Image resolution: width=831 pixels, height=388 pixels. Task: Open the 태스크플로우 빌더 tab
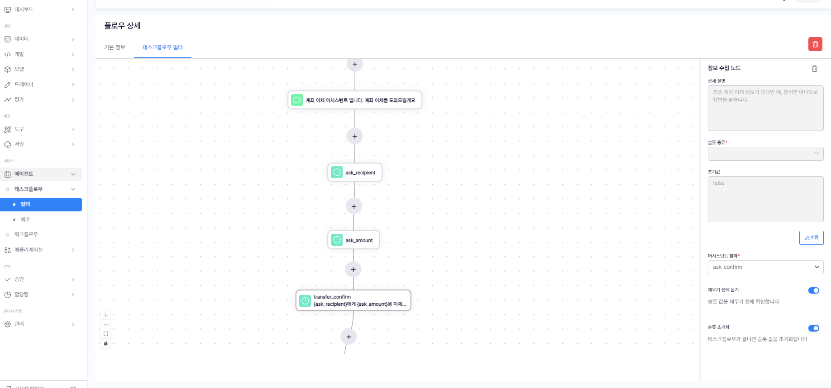click(162, 47)
